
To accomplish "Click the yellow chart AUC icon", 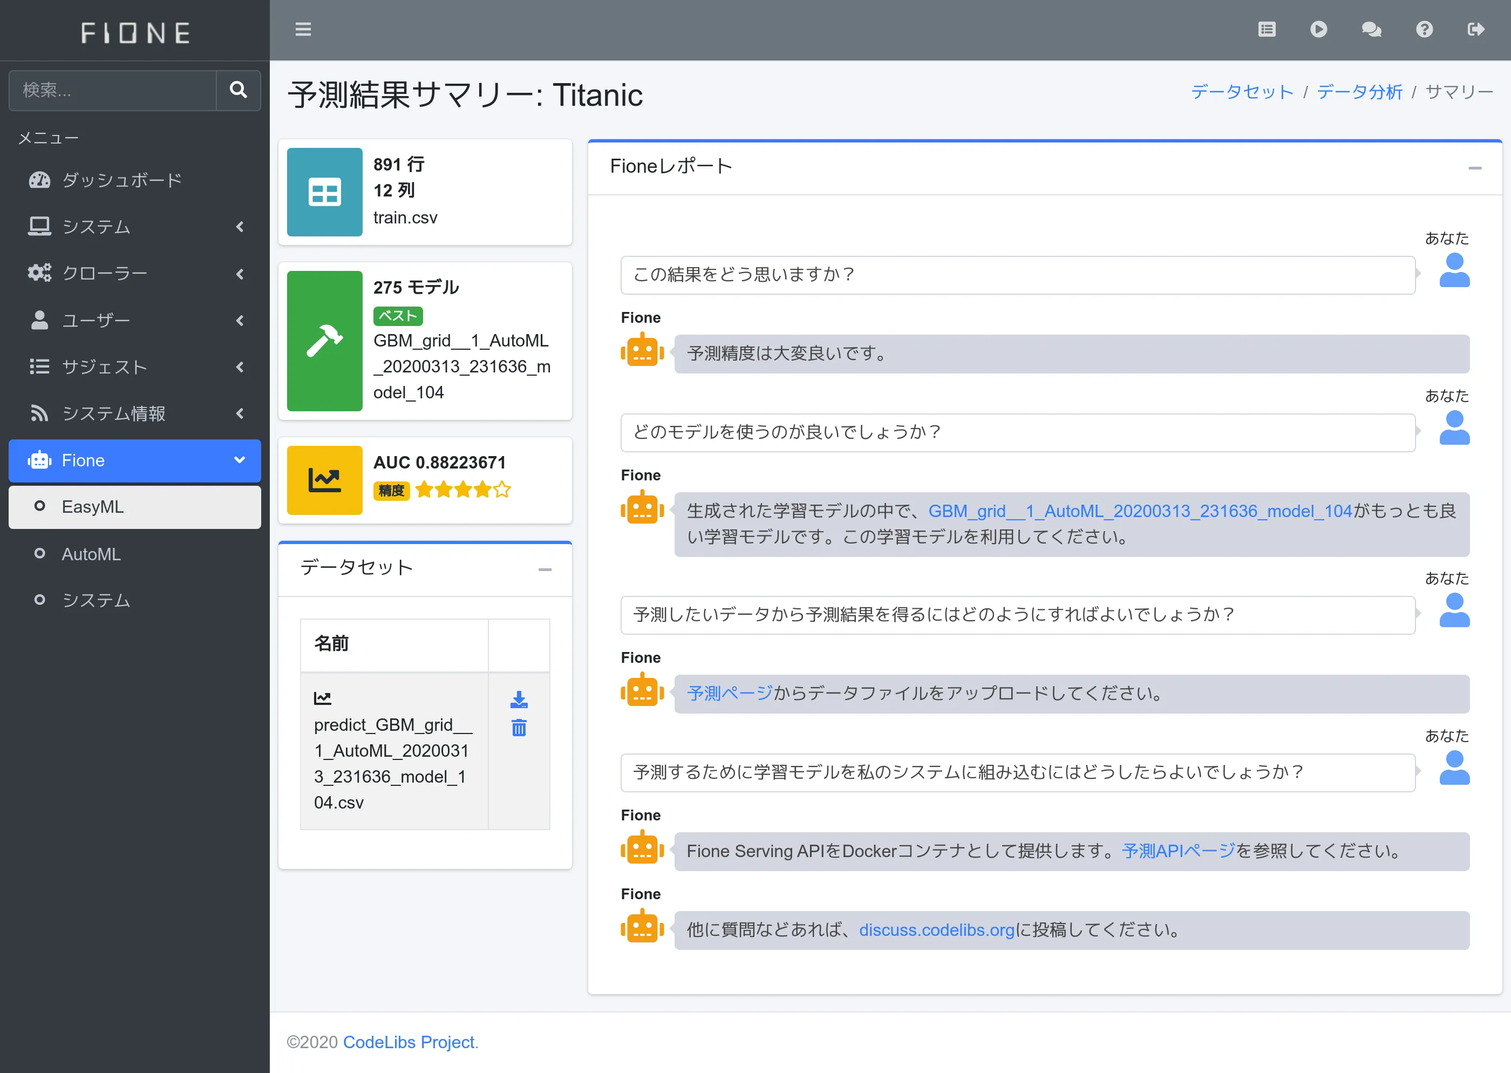I will click(x=324, y=480).
